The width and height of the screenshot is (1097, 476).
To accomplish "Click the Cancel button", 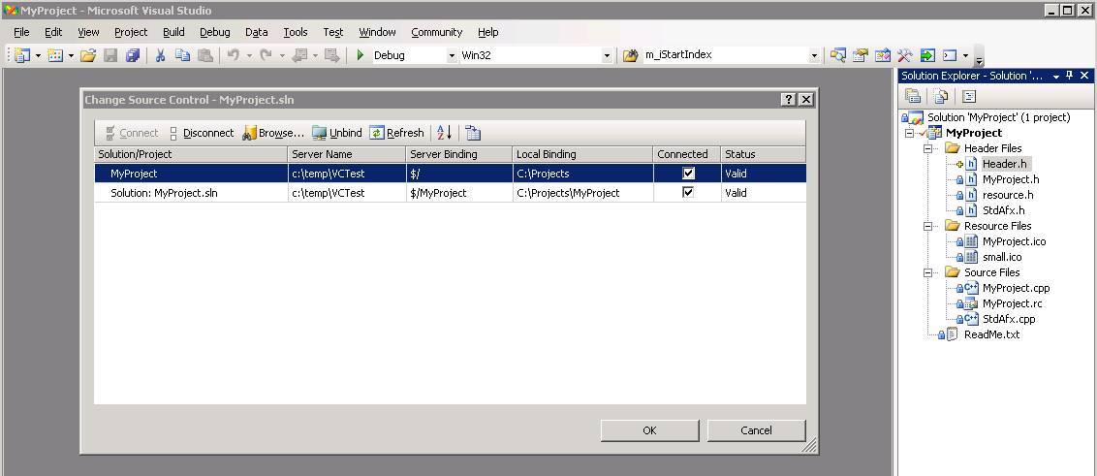I will 756,430.
